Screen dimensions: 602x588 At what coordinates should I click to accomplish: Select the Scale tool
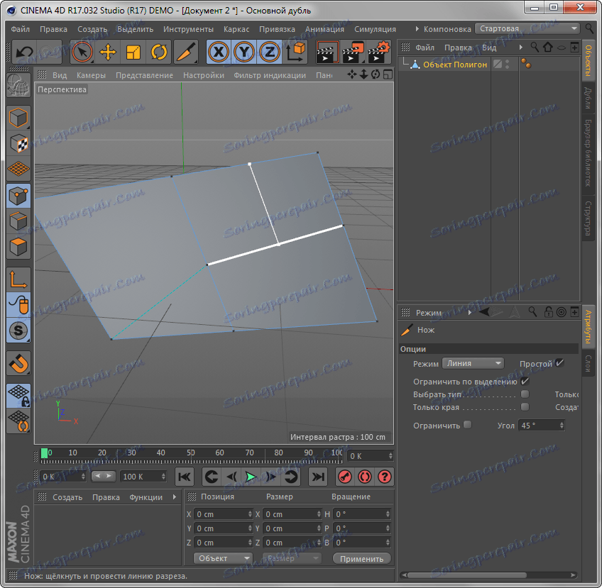[133, 52]
